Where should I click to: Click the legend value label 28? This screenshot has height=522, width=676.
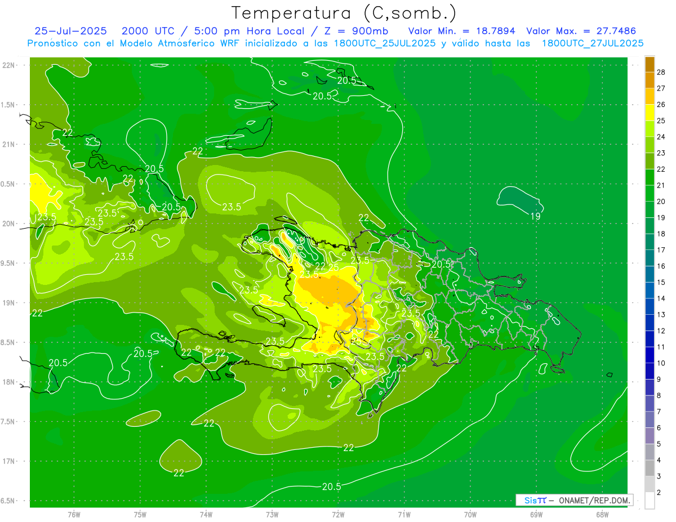tap(661, 72)
